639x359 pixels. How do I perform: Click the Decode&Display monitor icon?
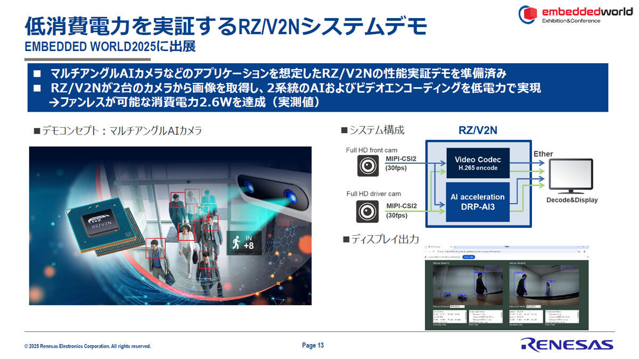coord(572,177)
